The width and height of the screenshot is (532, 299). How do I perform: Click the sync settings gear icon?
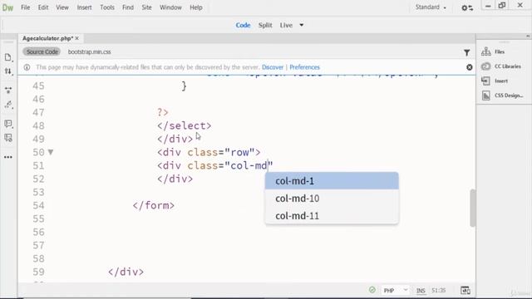(x=467, y=7)
